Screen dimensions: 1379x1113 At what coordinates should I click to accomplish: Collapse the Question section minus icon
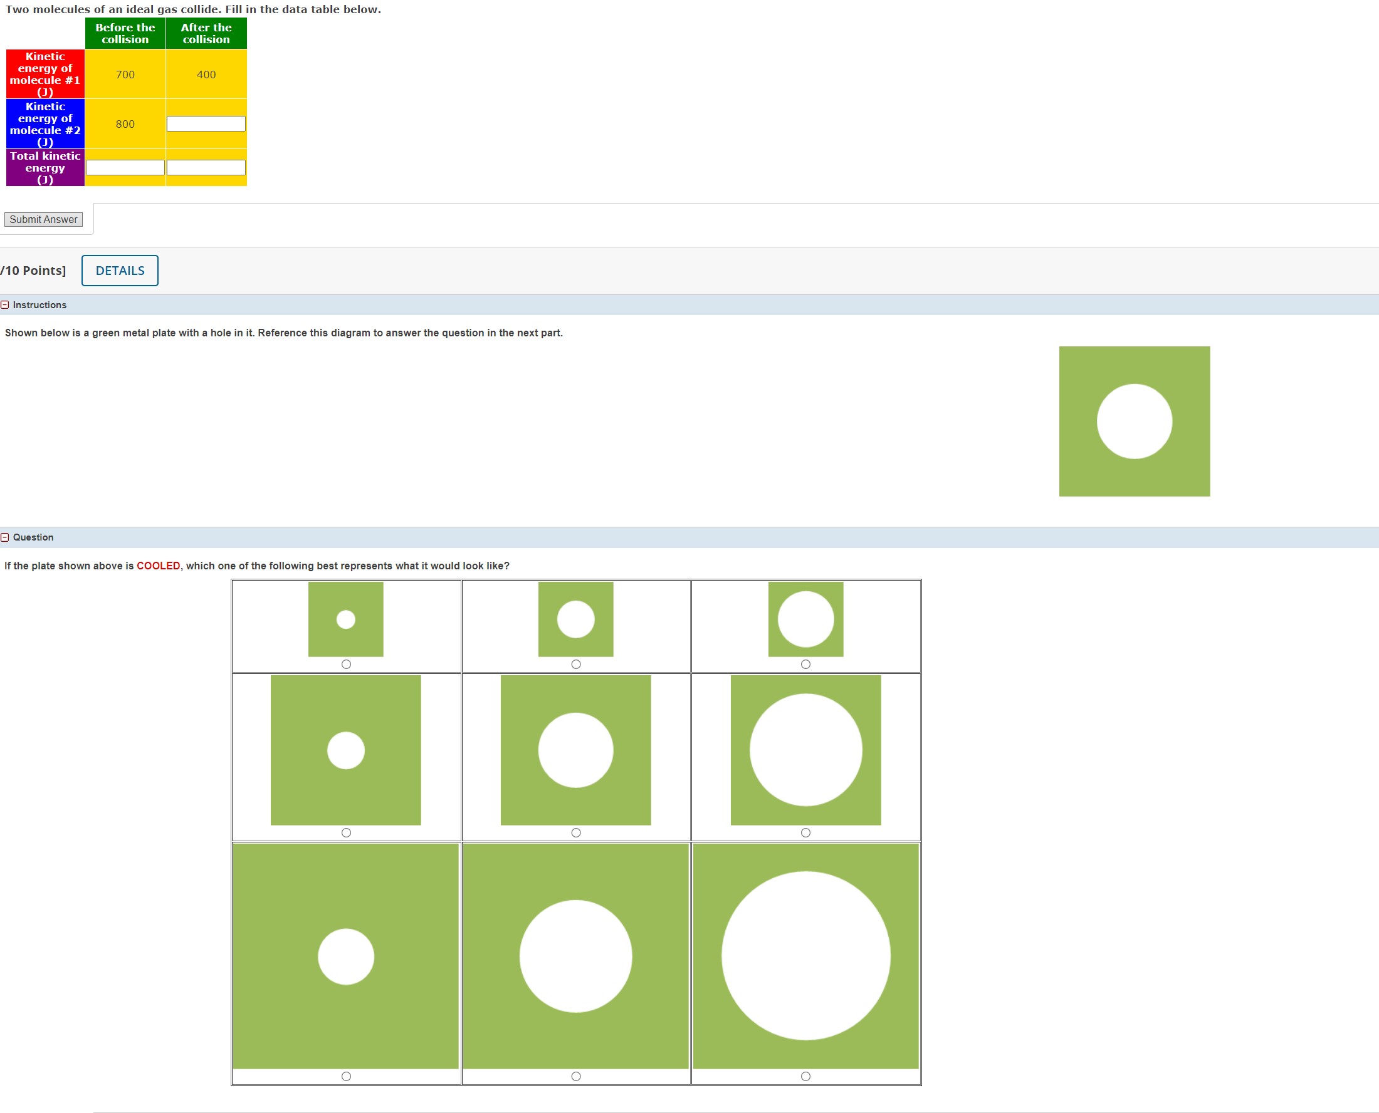5,537
